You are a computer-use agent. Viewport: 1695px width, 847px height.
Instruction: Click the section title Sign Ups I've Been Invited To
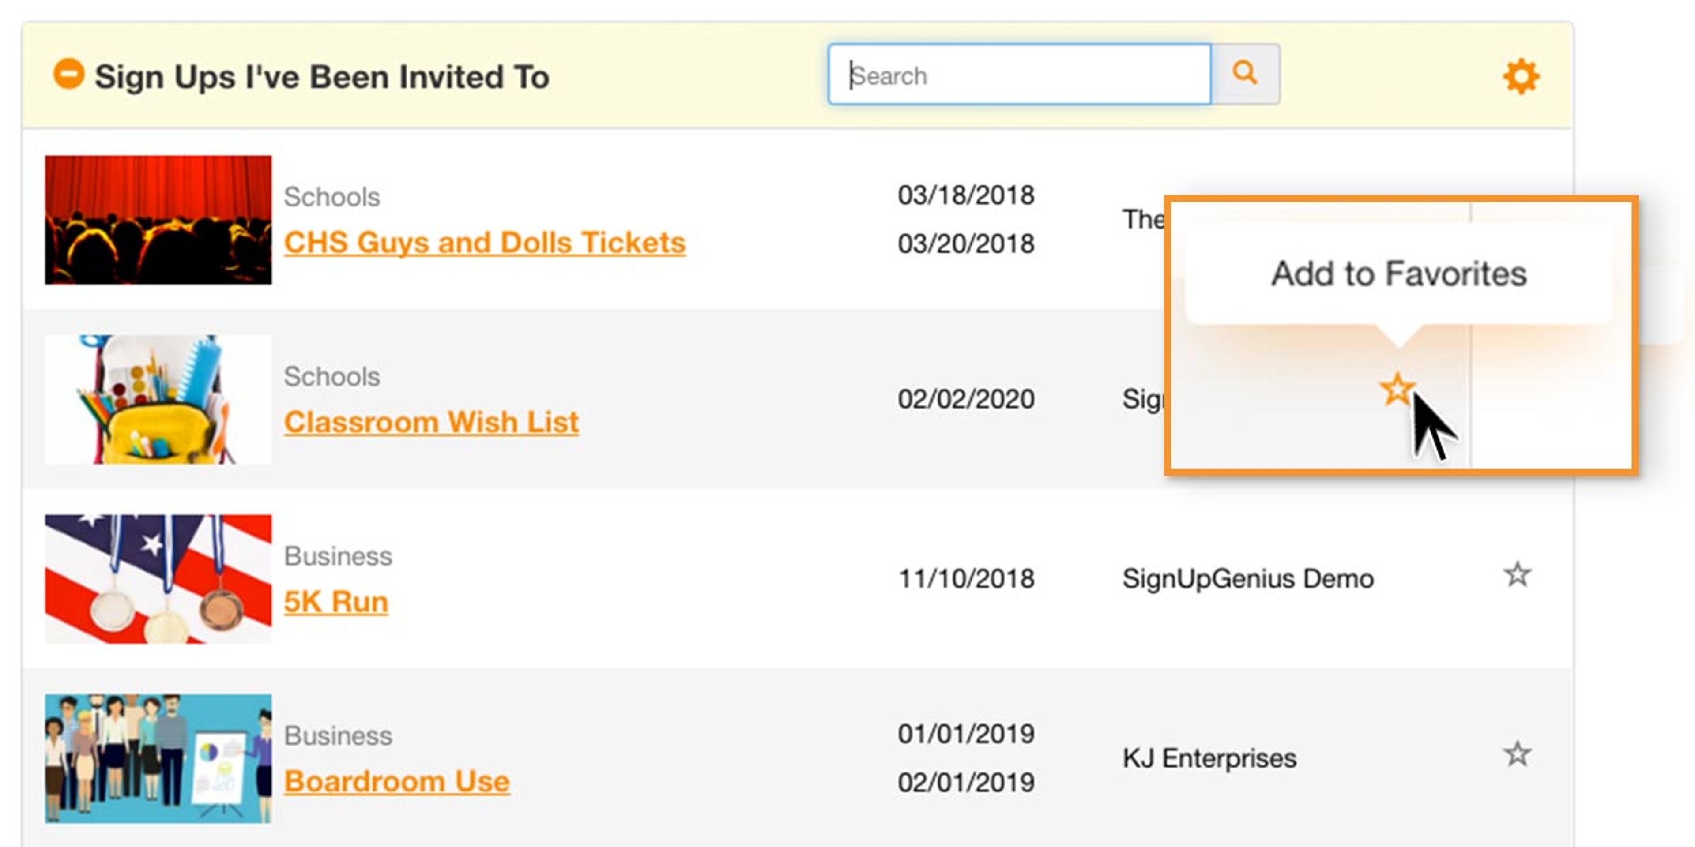tap(322, 77)
